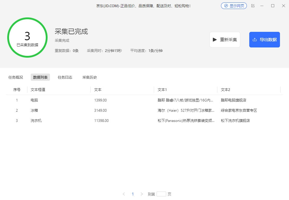Go to next page with right arrow
The height and width of the screenshot is (200, 289).
click(142, 194)
